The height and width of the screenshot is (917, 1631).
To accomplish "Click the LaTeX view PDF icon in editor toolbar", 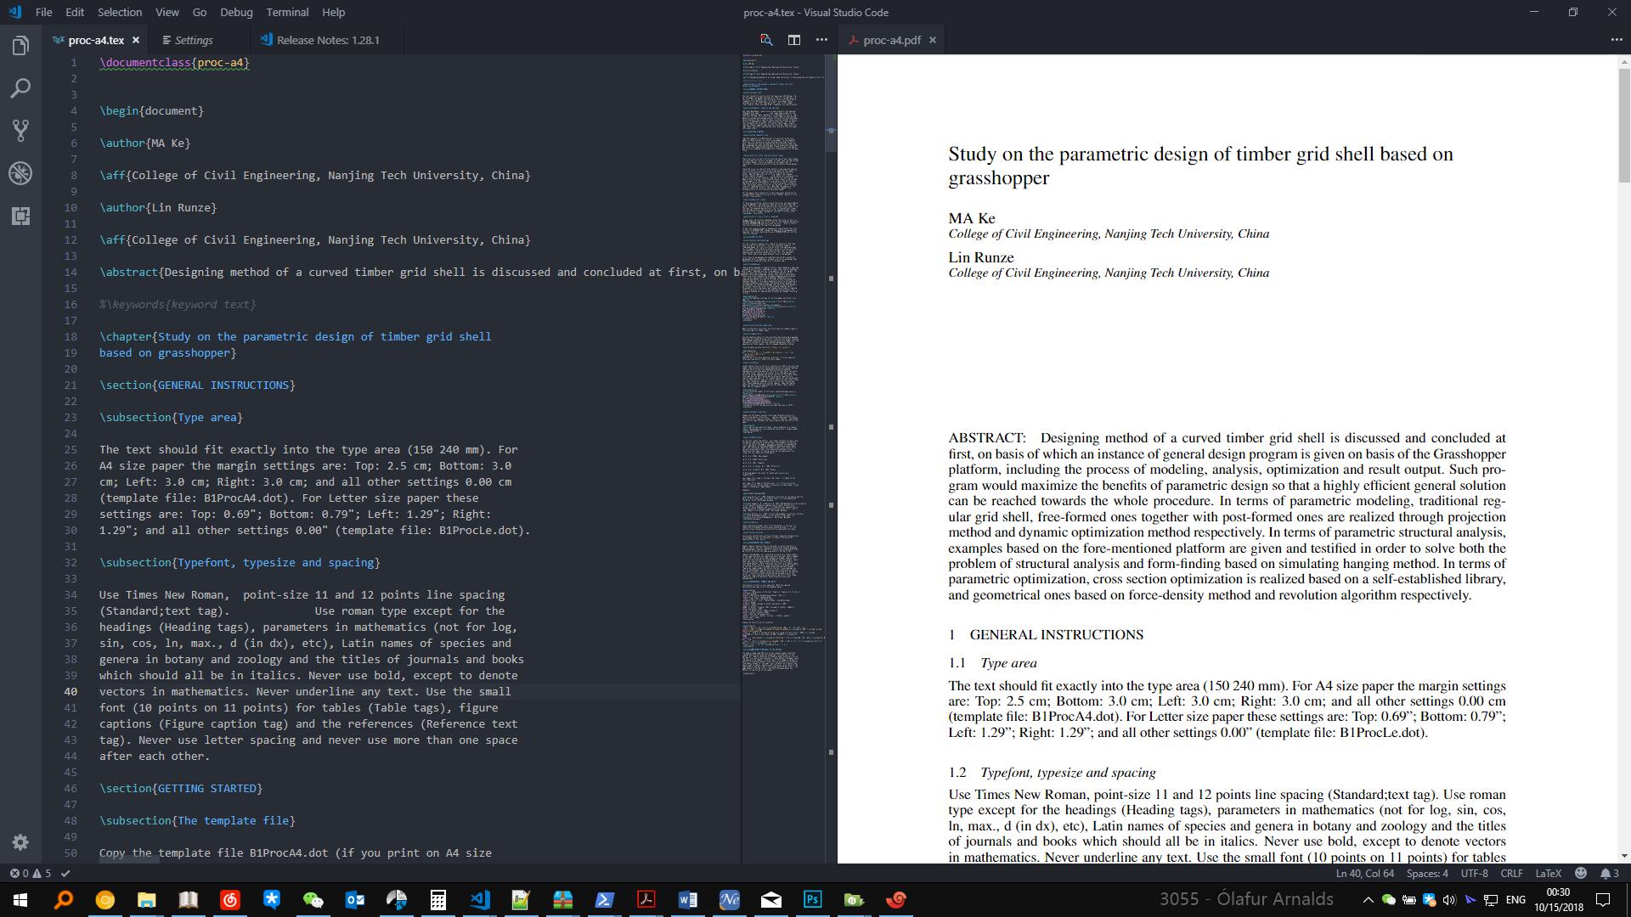I will click(x=766, y=40).
